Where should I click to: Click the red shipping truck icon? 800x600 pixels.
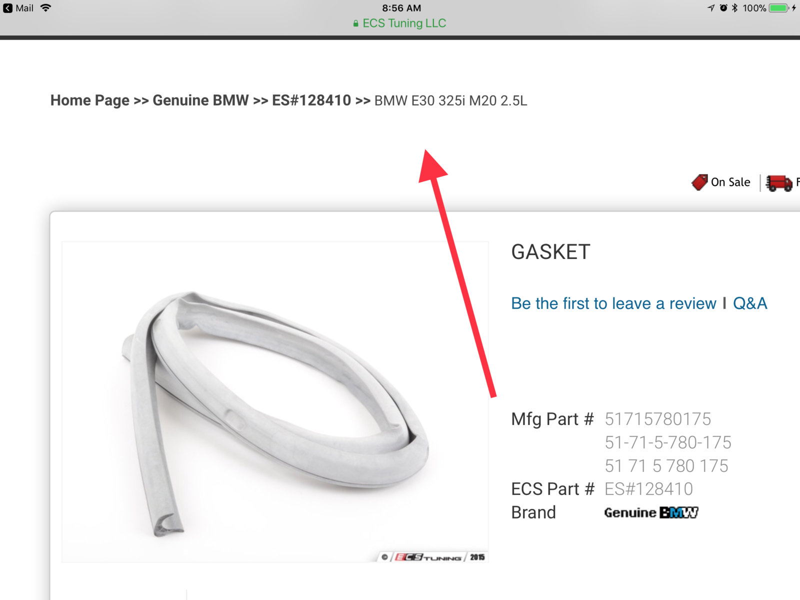pyautogui.click(x=779, y=183)
